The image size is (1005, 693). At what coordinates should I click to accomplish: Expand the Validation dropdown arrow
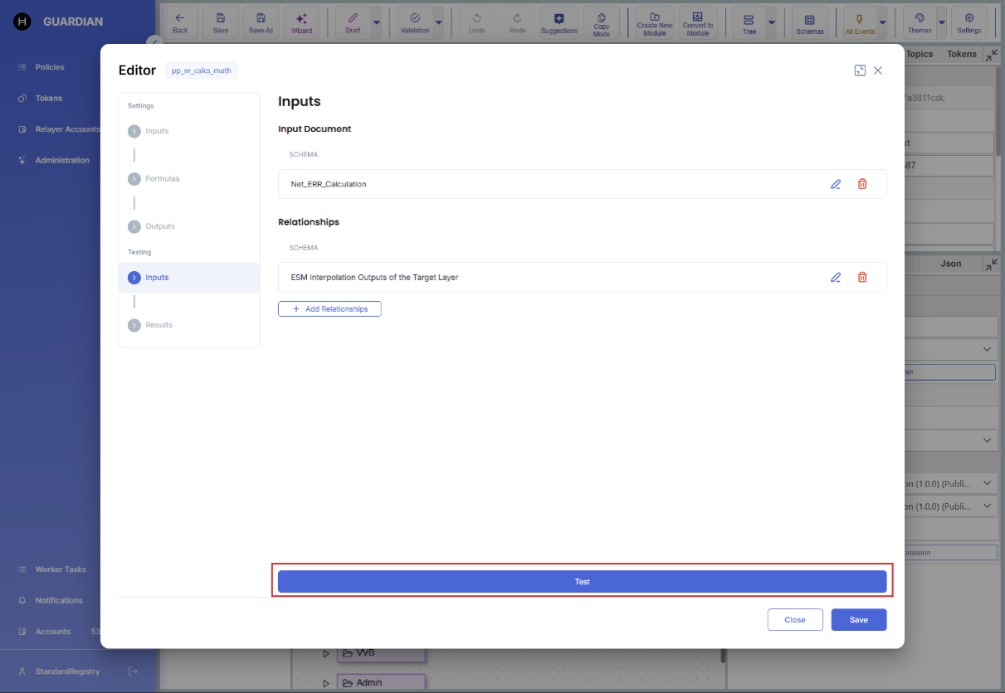click(438, 23)
